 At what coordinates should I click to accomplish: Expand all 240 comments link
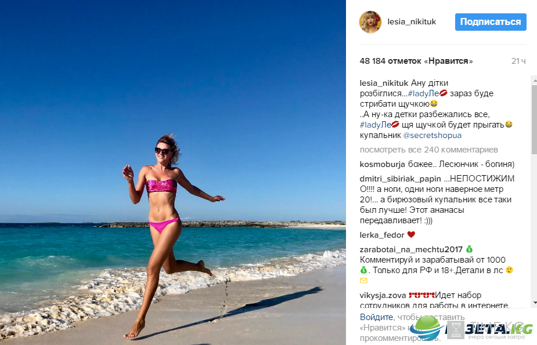429,150
